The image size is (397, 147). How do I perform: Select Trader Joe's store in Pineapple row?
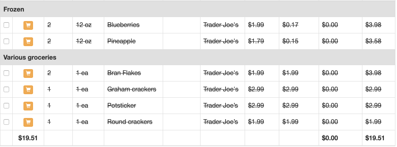221,41
